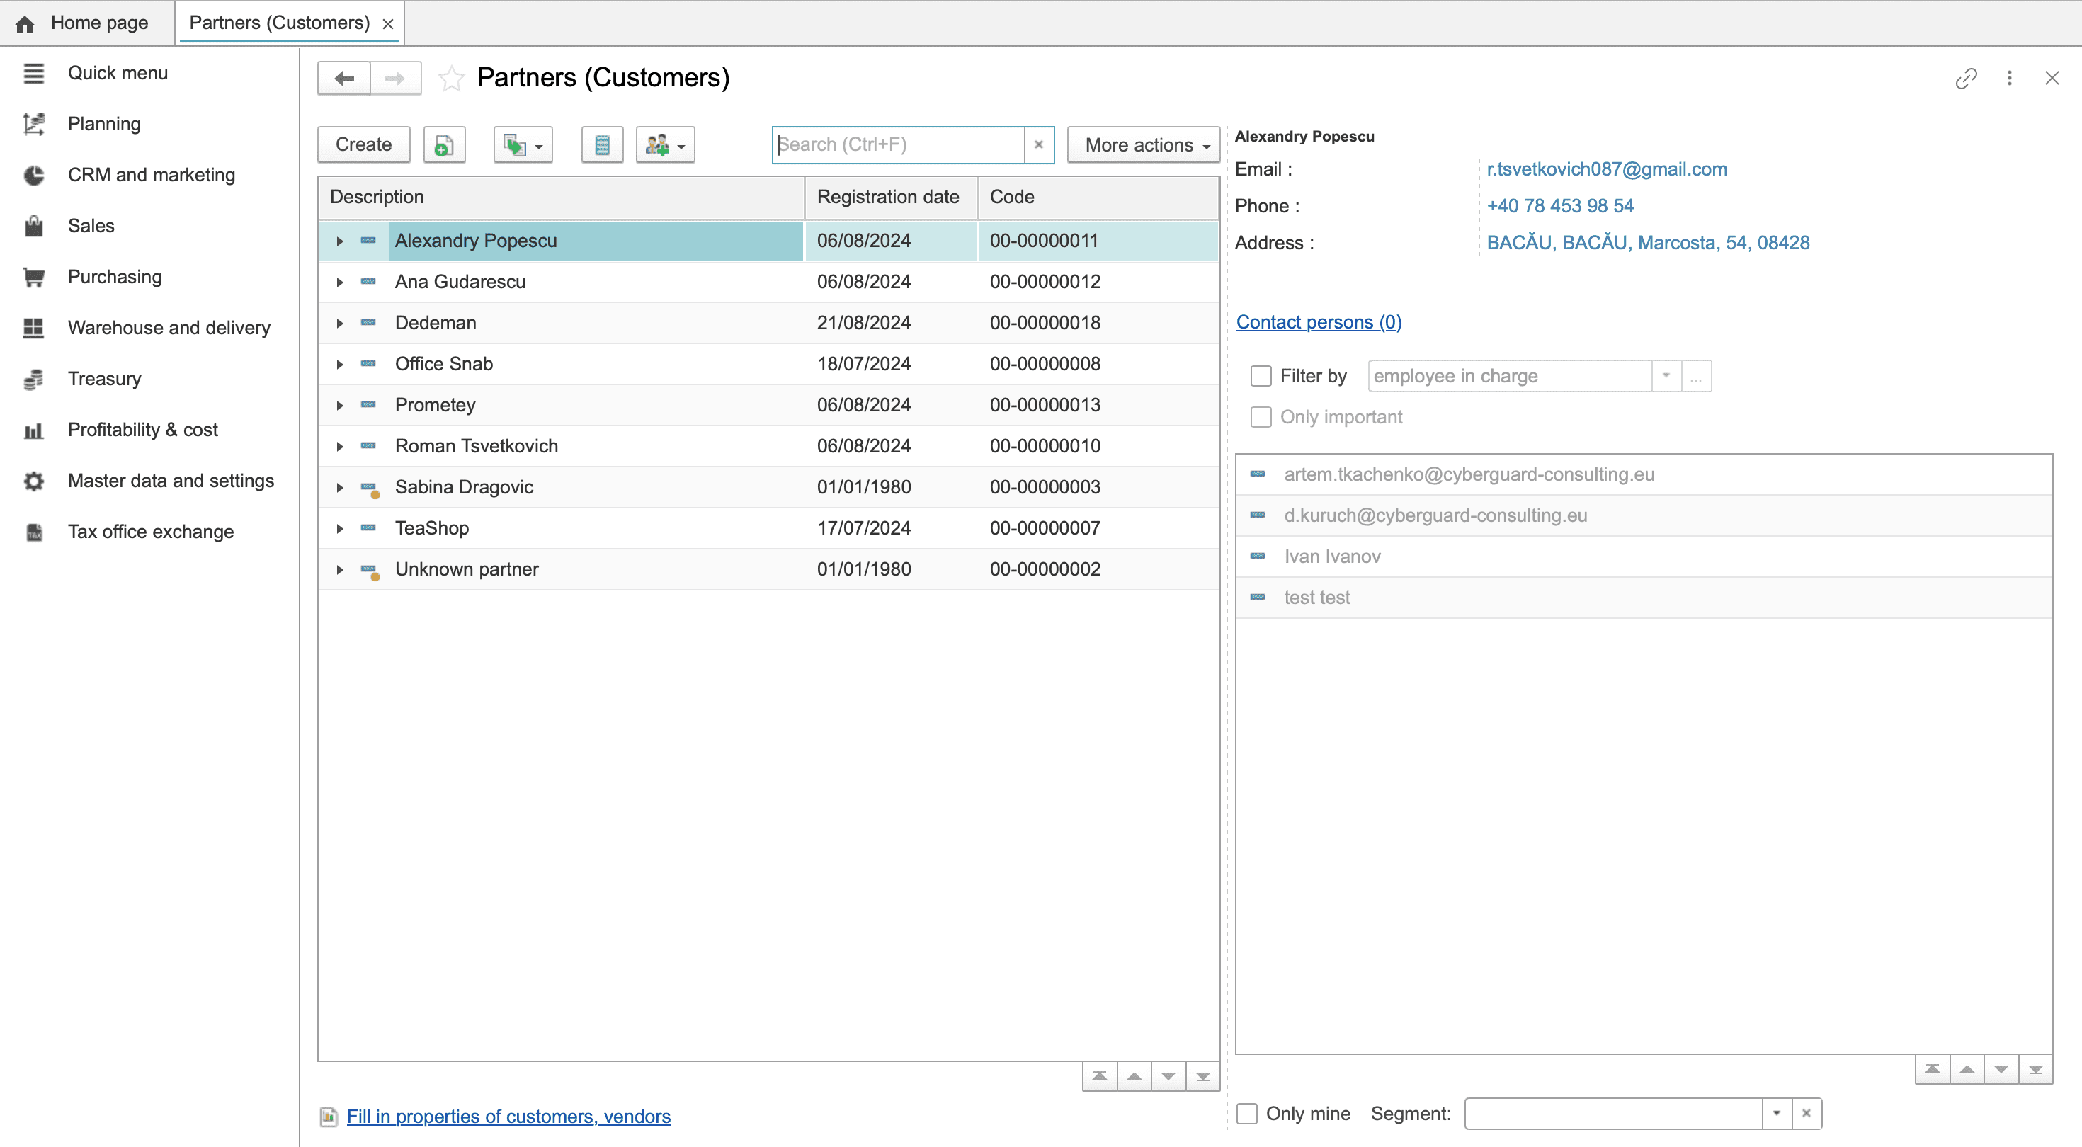Open the Sales menu section
This screenshot has width=2082, height=1147.
point(91,226)
